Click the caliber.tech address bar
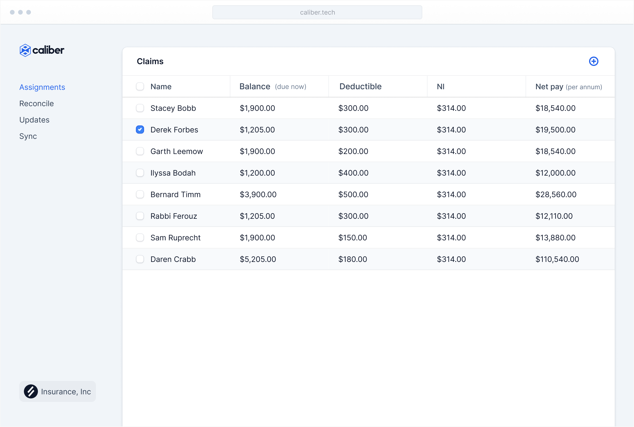 [317, 12]
